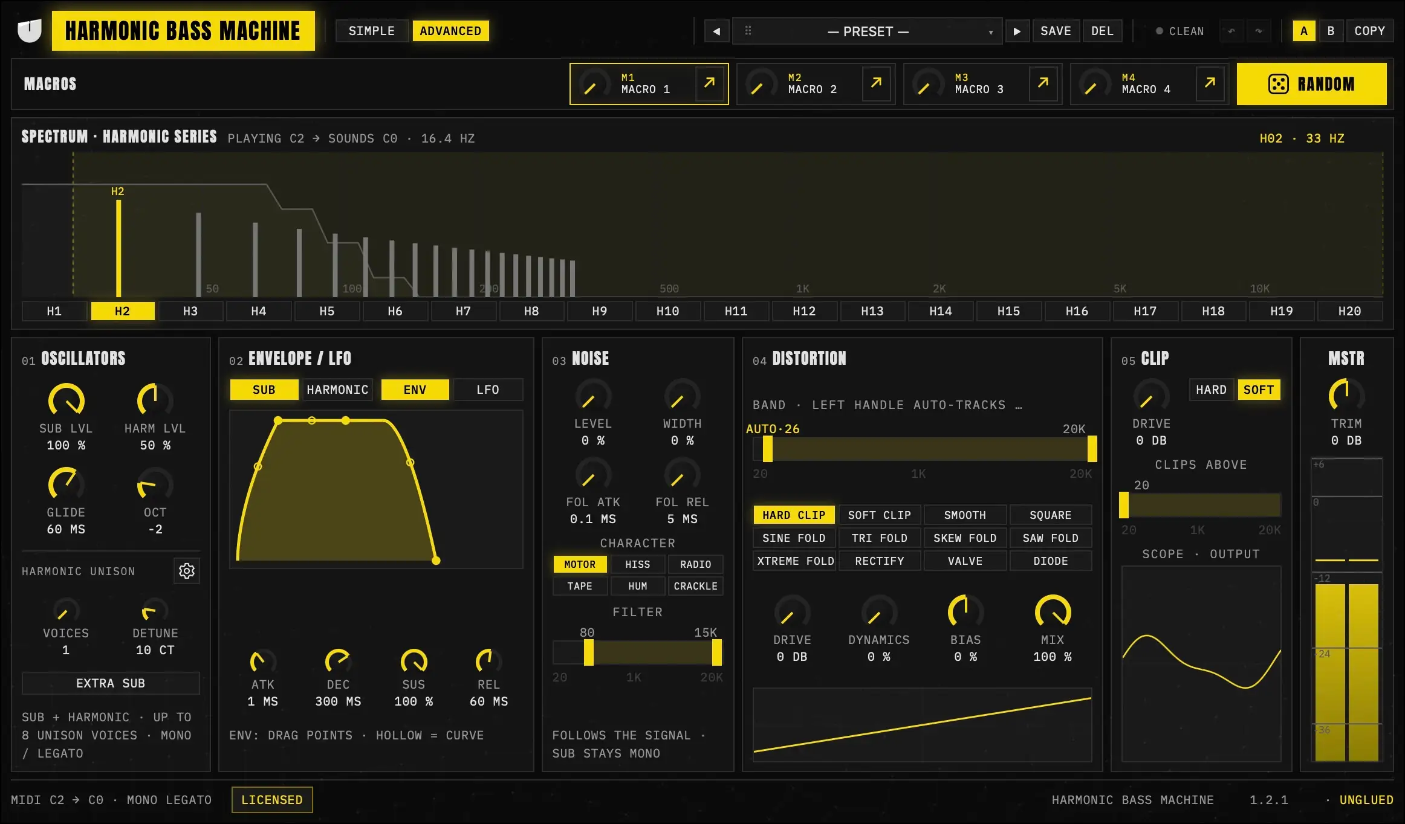Click the logo icon beside the plugin title
This screenshot has width=1405, height=824.
point(30,30)
